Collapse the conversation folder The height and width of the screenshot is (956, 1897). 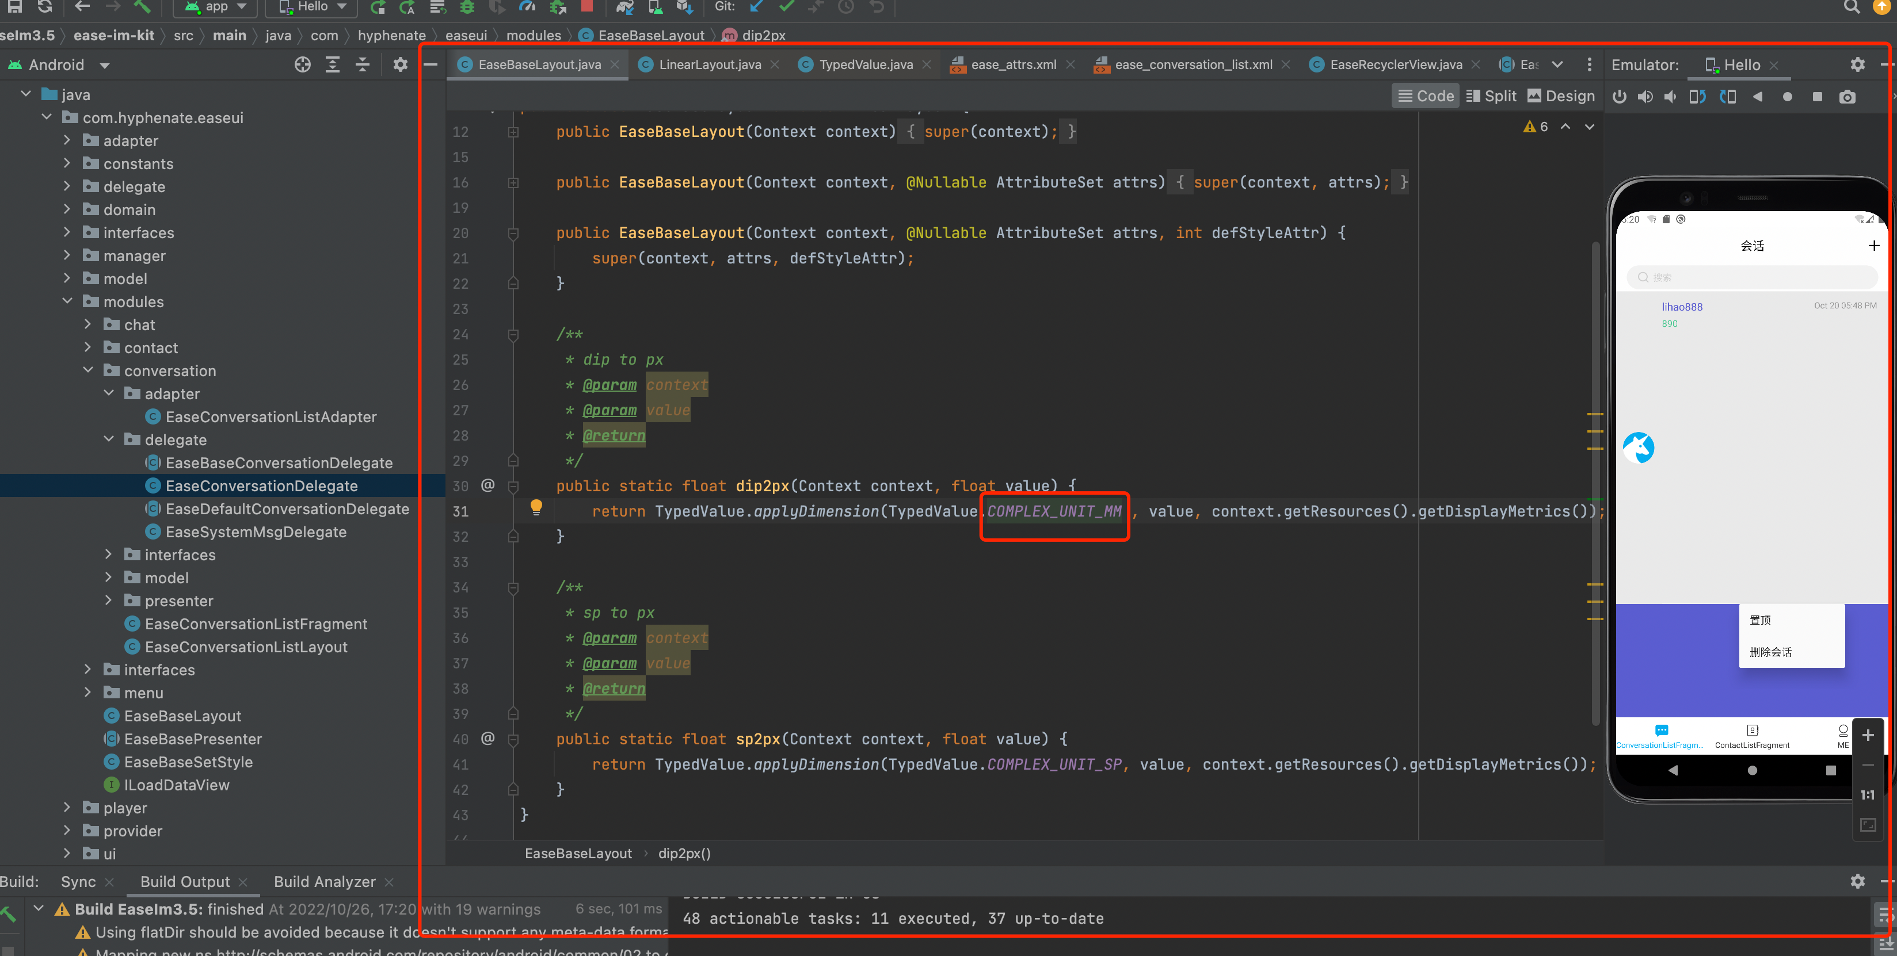87,369
